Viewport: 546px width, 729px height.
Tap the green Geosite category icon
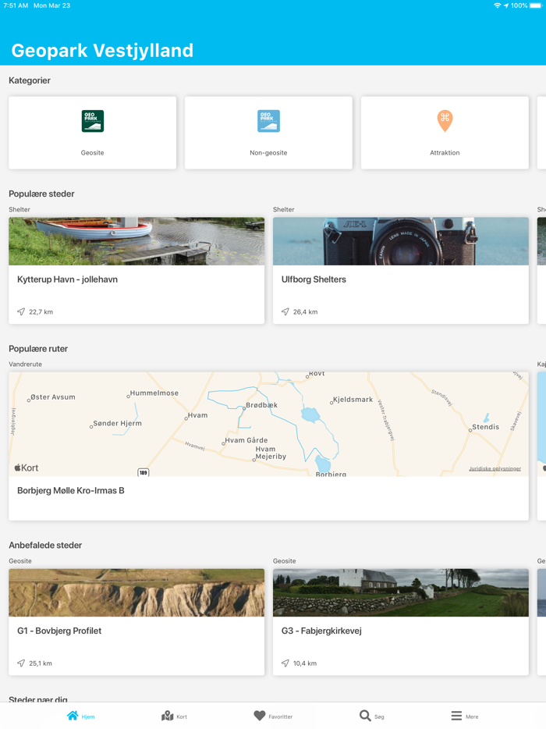[93, 121]
